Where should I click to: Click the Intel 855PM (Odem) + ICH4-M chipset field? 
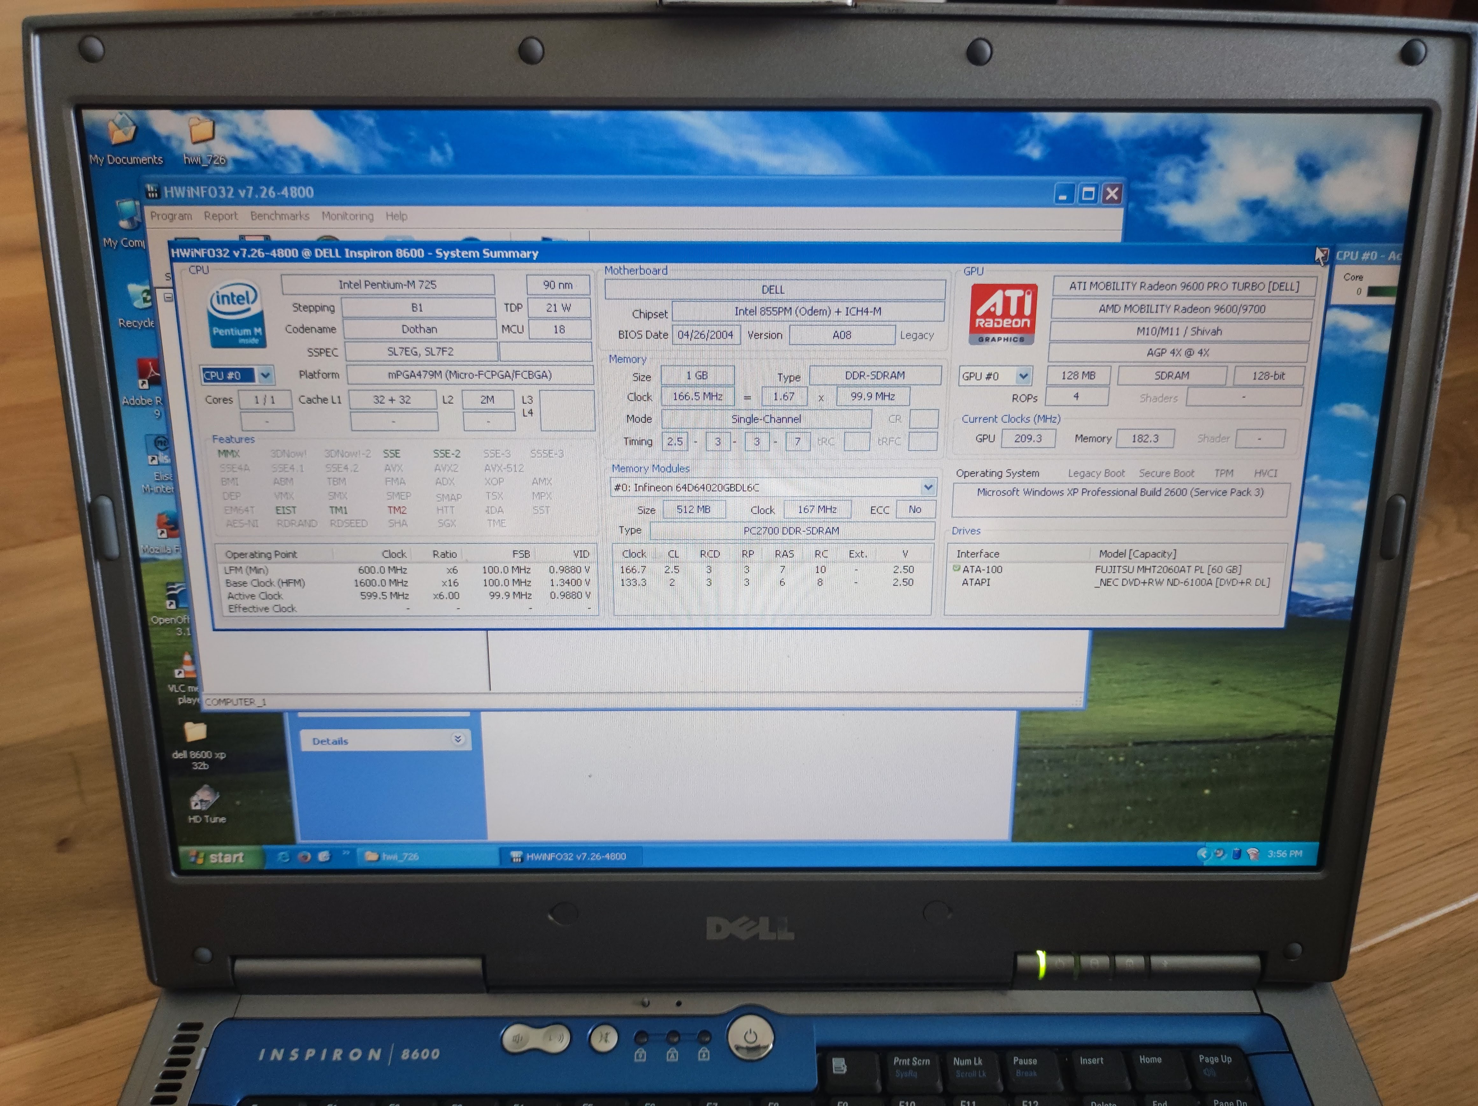[808, 311]
